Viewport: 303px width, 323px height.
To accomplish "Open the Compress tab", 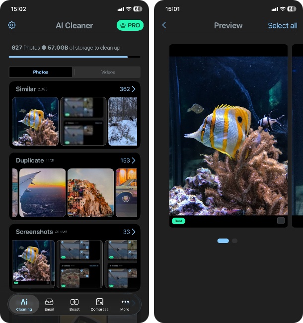I will pos(100,305).
